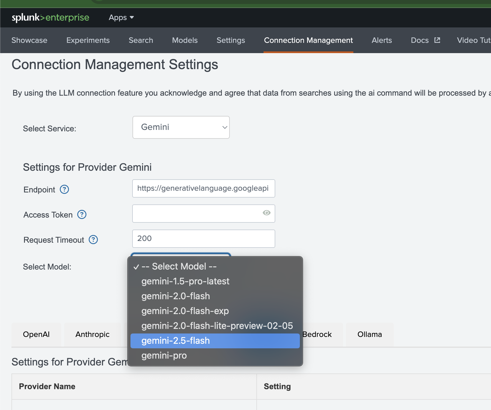Screen dimensions: 491x410
Task: Select the Anthropic provider tab
Action: (92, 334)
